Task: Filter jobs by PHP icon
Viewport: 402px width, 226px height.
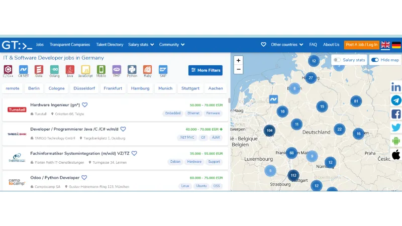Action: [117, 70]
